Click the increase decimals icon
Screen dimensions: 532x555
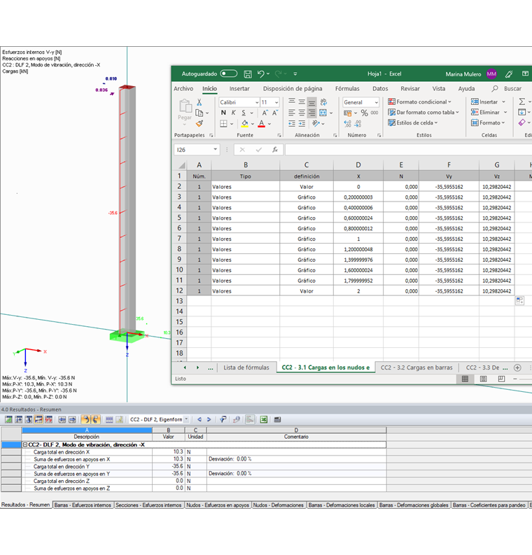348,124
